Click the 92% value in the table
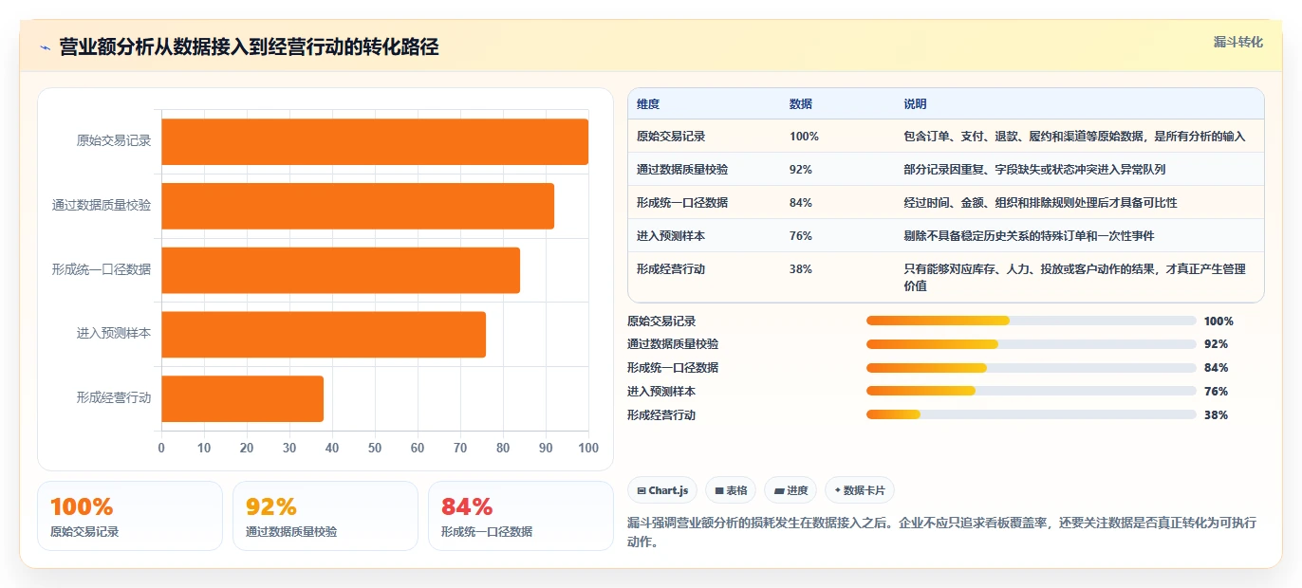 [x=801, y=170]
